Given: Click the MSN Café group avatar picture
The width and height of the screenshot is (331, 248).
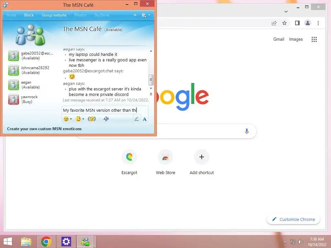Looking at the screenshot, I should point(31,35).
